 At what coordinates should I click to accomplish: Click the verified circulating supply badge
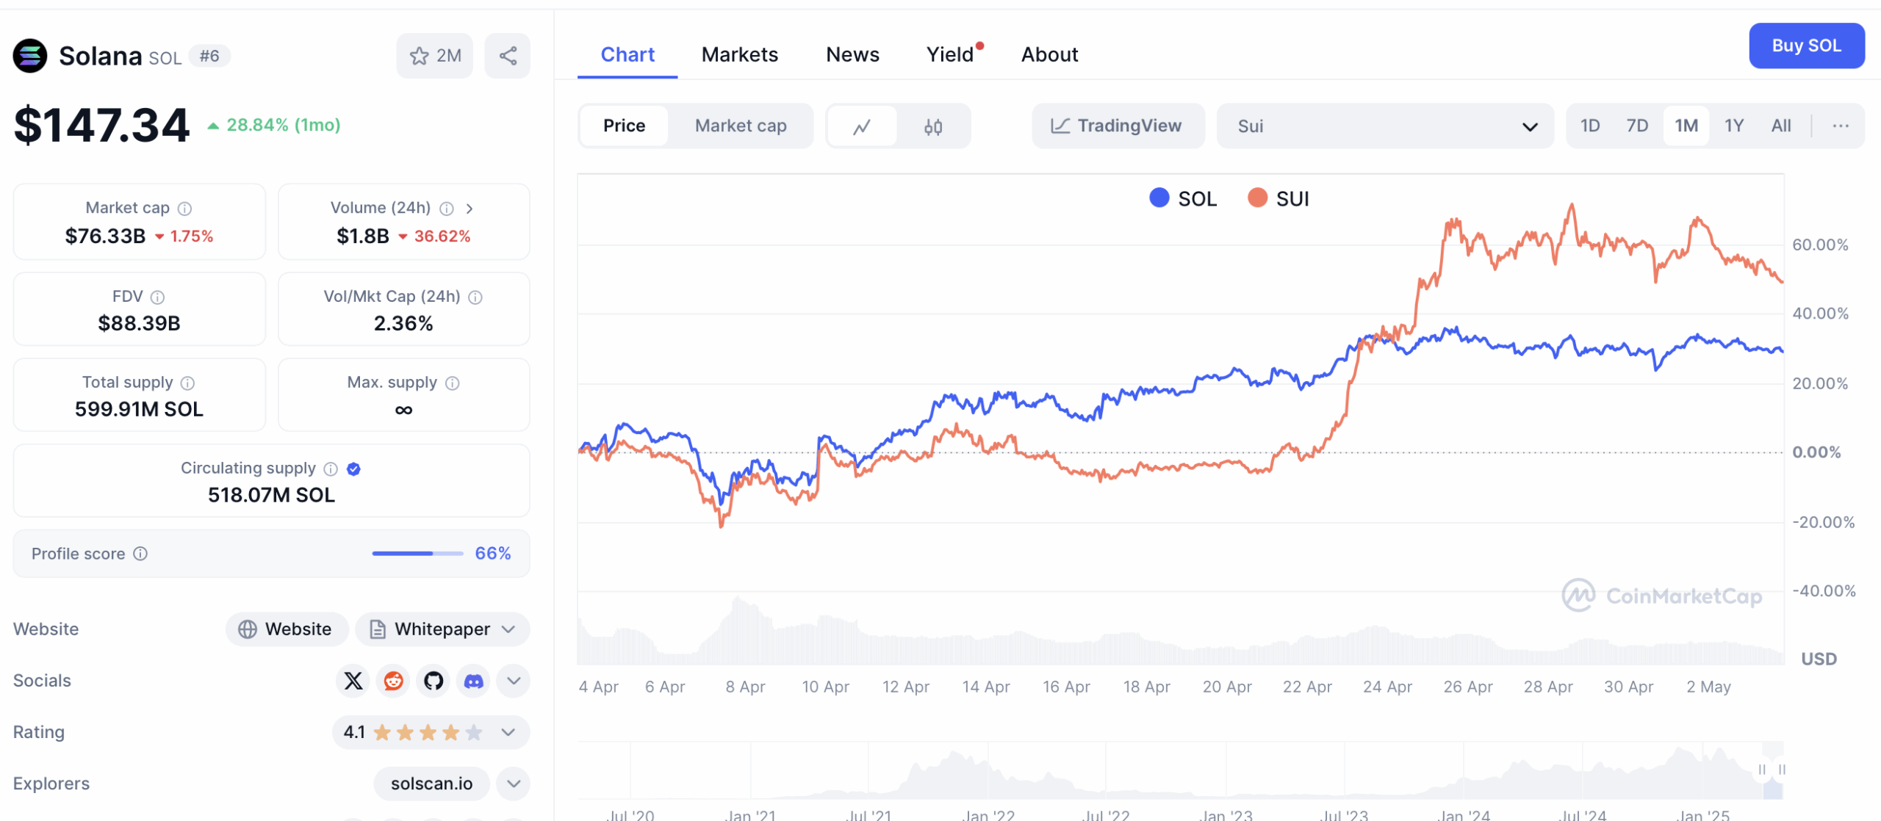coord(353,469)
